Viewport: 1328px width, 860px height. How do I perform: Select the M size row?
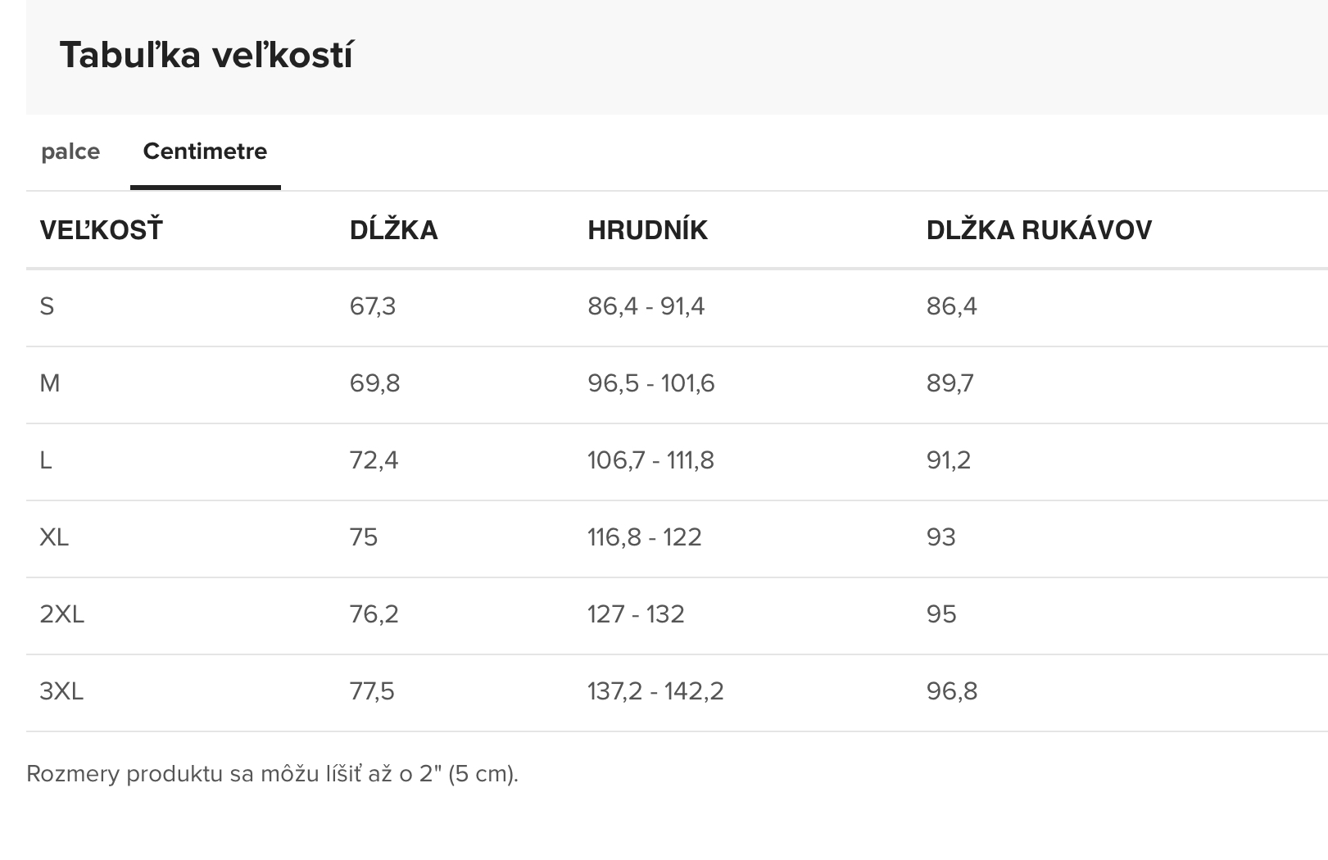[677, 384]
